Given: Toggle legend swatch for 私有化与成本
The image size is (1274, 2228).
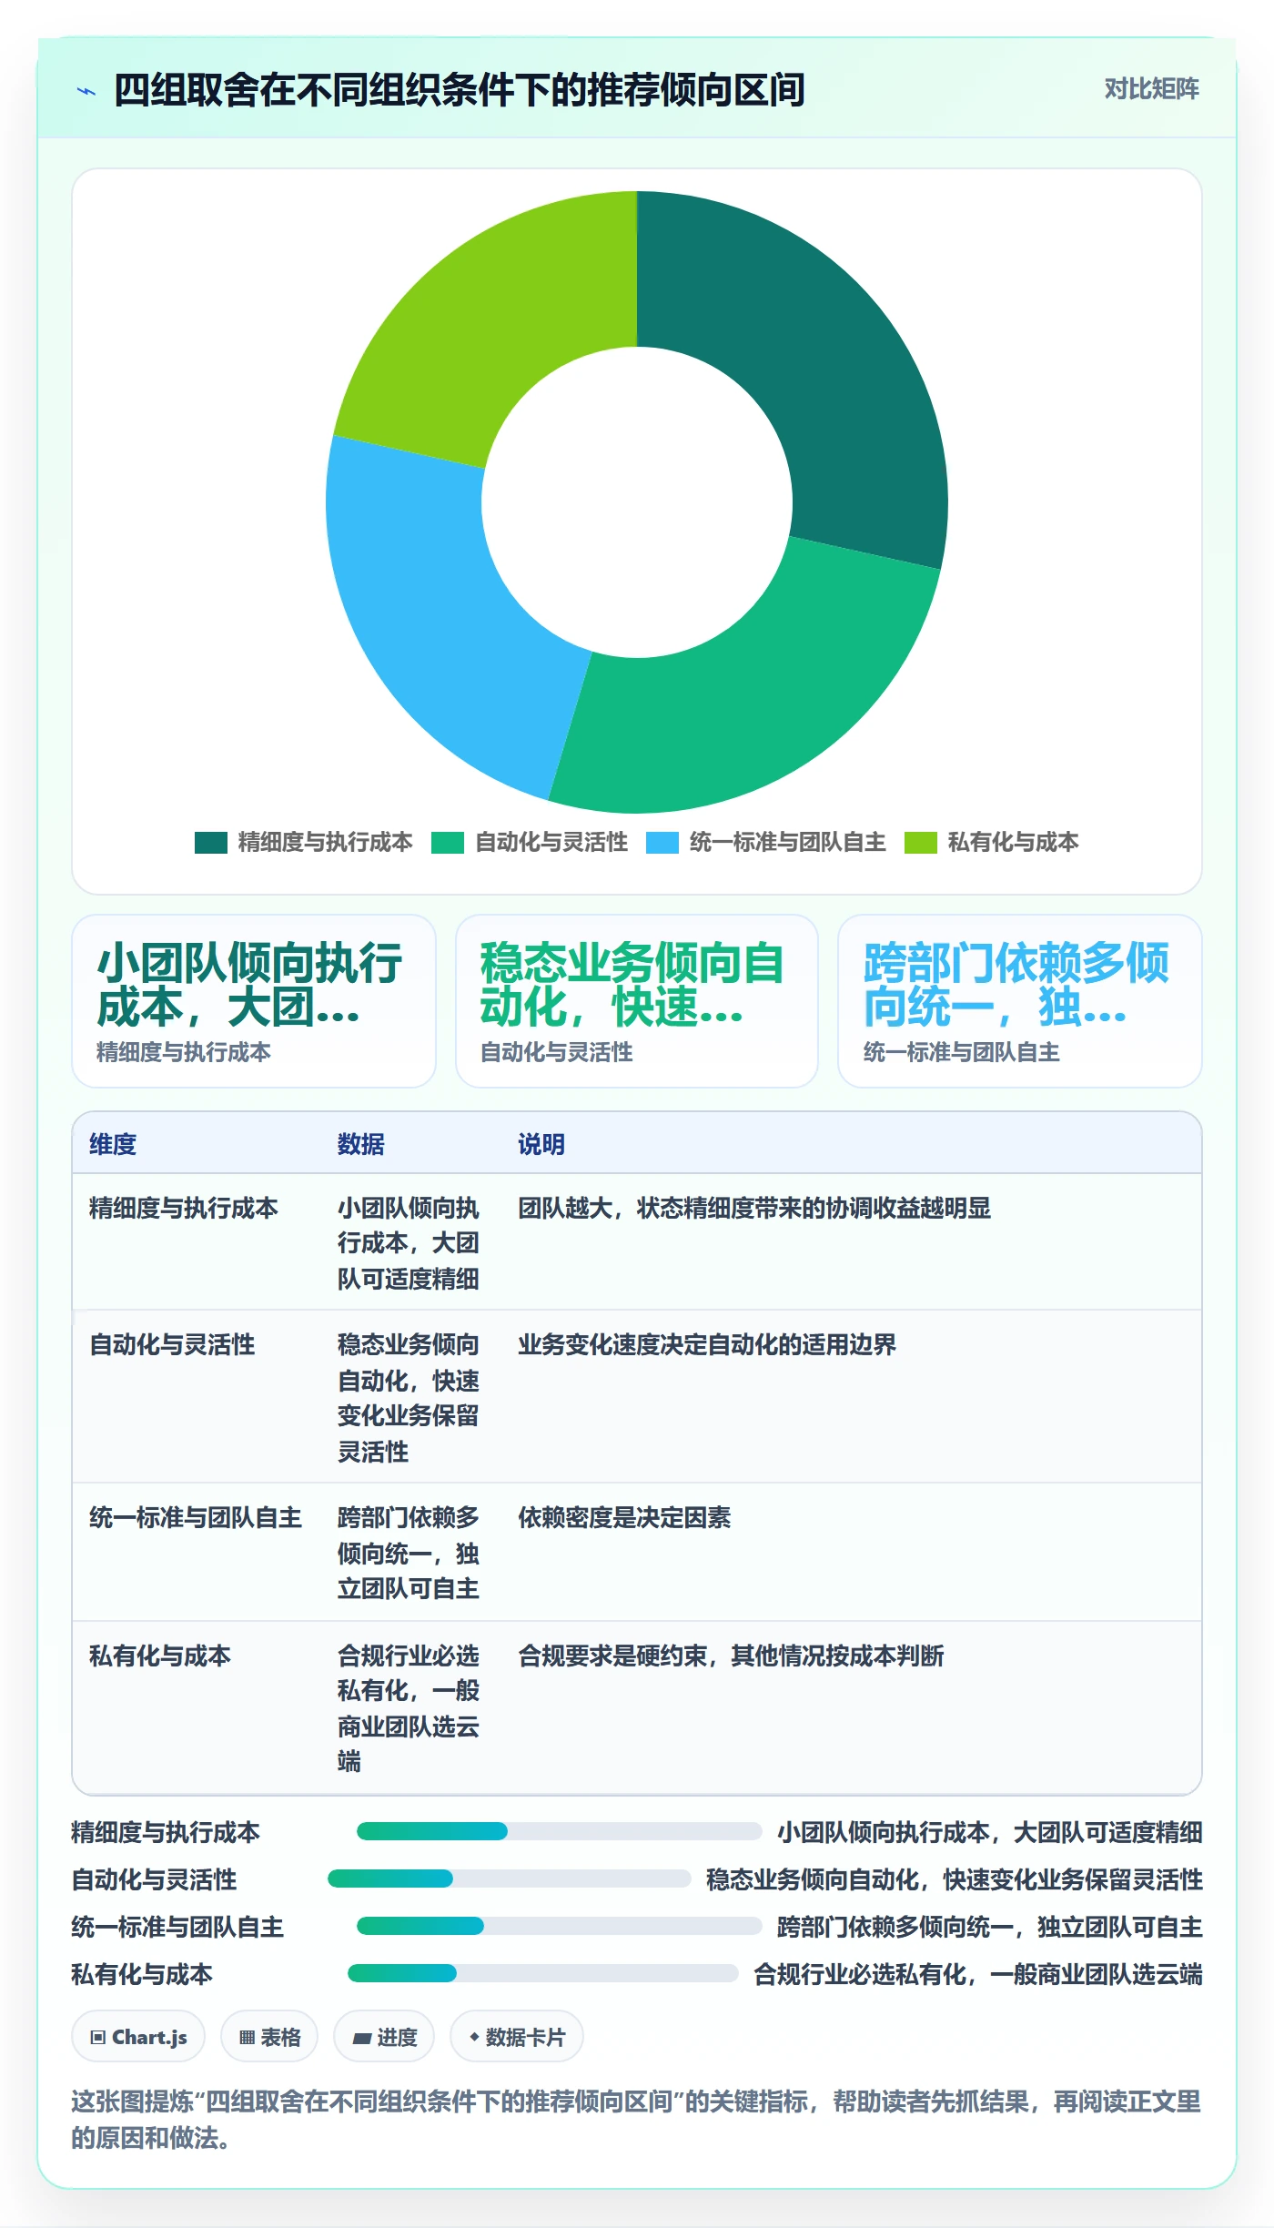Looking at the screenshot, I should point(920,843).
